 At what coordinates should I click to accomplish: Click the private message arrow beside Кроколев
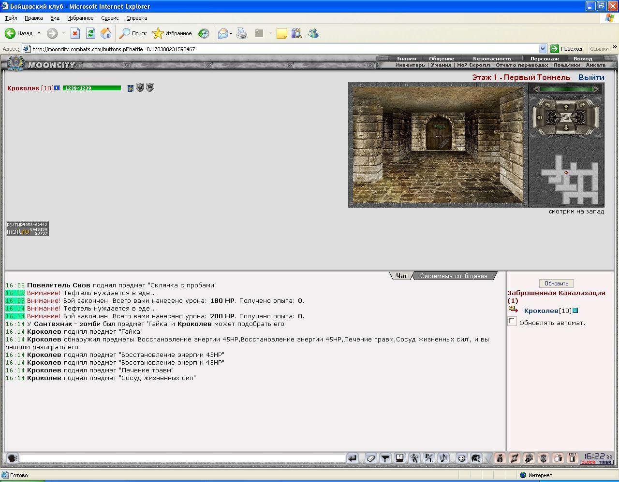[513, 310]
